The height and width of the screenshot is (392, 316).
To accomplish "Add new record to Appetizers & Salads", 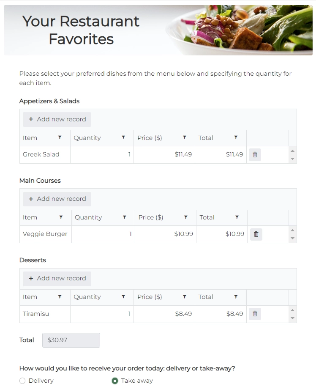I will pyautogui.click(x=57, y=119).
